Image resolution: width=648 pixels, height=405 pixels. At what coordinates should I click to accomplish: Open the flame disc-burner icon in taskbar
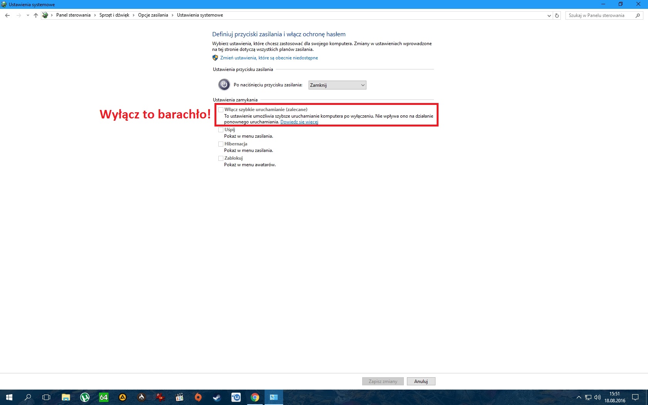tap(141, 397)
